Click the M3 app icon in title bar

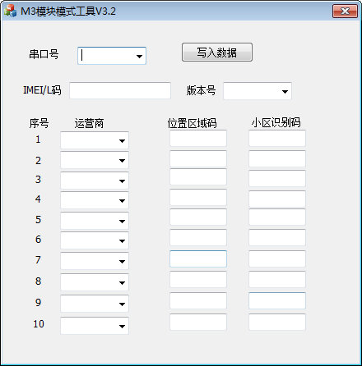pyautogui.click(x=10, y=11)
